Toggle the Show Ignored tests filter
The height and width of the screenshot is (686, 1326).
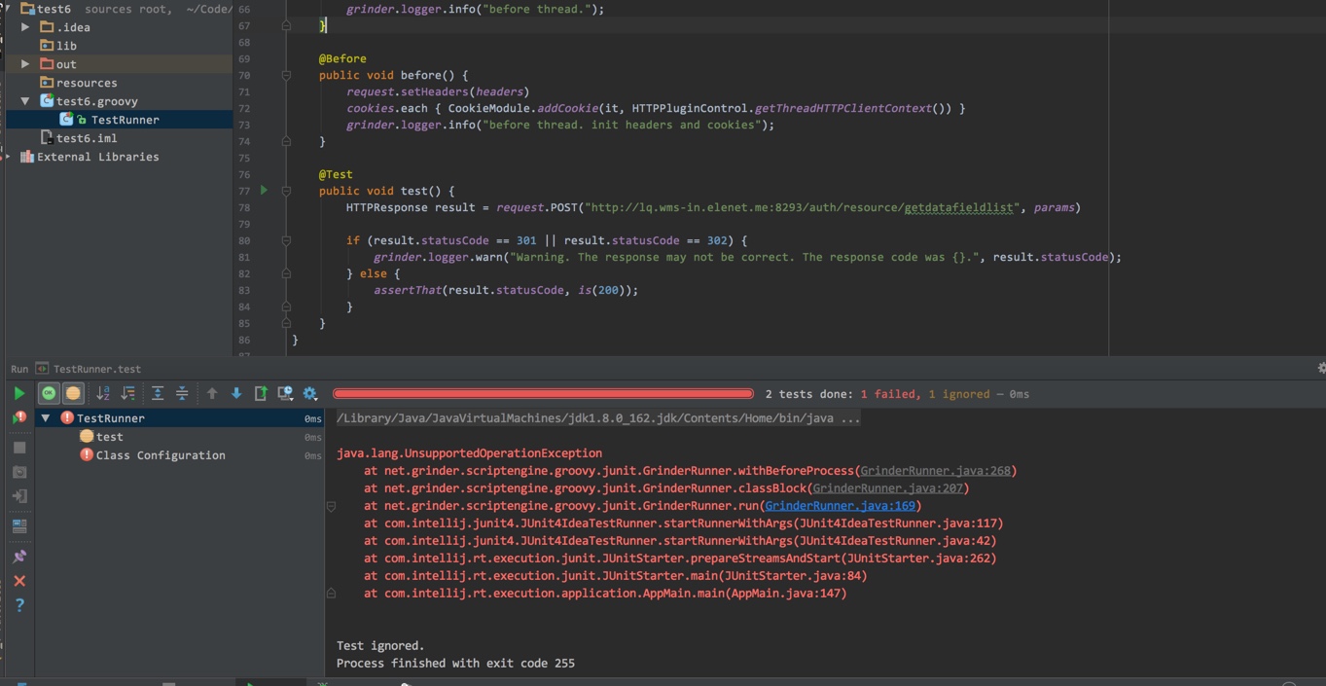click(x=73, y=393)
